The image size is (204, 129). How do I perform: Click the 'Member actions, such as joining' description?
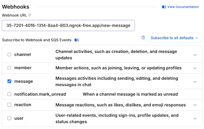coord(119,68)
